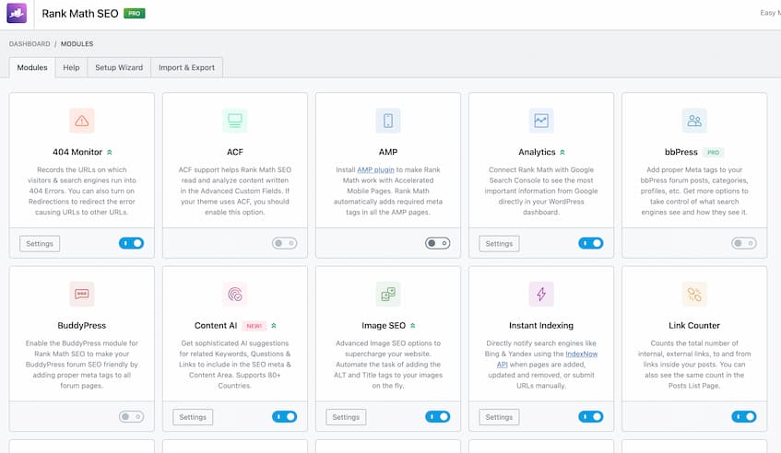Go to Dashboard in the breadcrumb
Viewport: 781px width, 453px height.
coord(30,44)
